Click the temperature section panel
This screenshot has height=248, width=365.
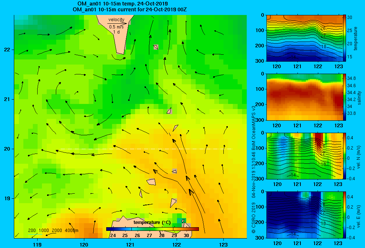[304, 38]
